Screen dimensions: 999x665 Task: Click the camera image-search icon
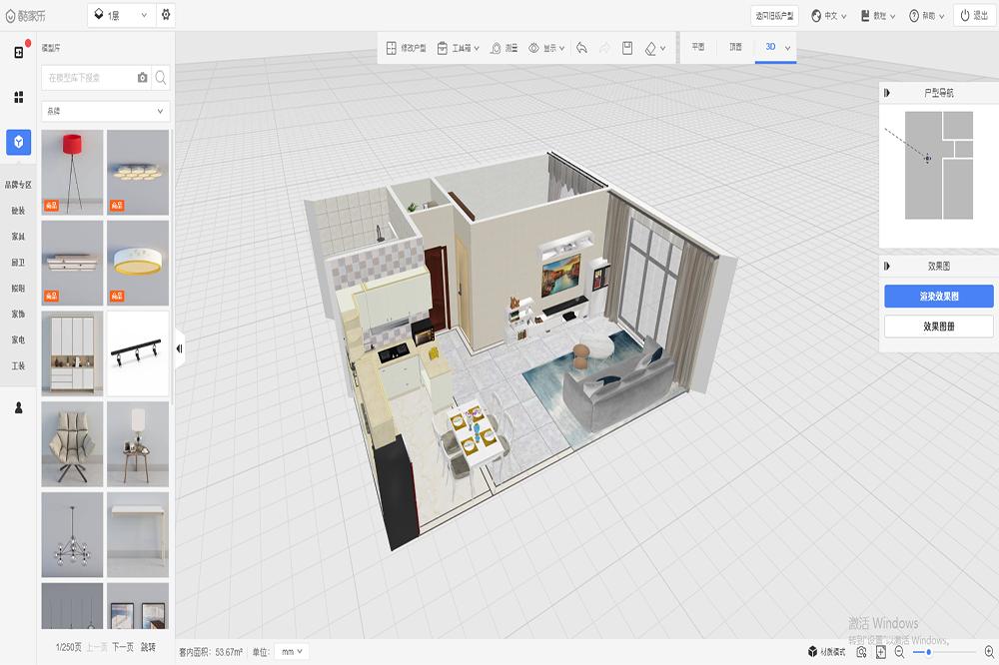tap(142, 78)
